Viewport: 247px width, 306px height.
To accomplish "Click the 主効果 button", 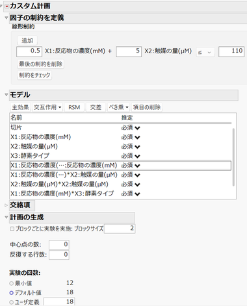I will [x=20, y=107].
